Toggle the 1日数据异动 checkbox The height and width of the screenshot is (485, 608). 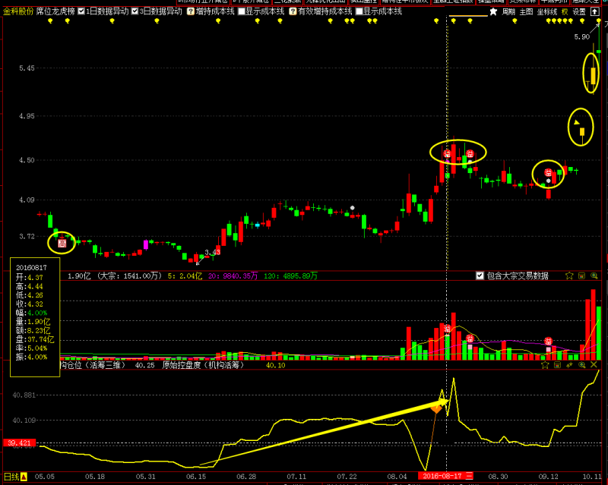[x=81, y=11]
